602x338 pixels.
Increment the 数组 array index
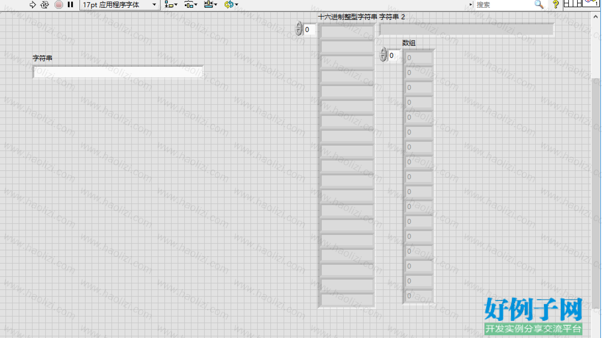[x=383, y=51]
